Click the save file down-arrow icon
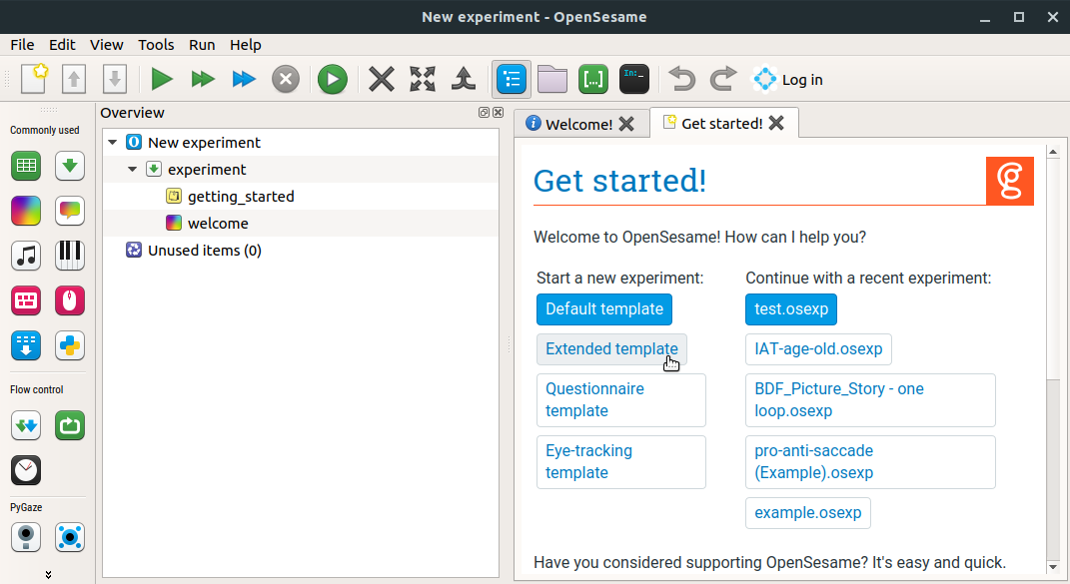This screenshot has height=584, width=1070. (x=115, y=79)
